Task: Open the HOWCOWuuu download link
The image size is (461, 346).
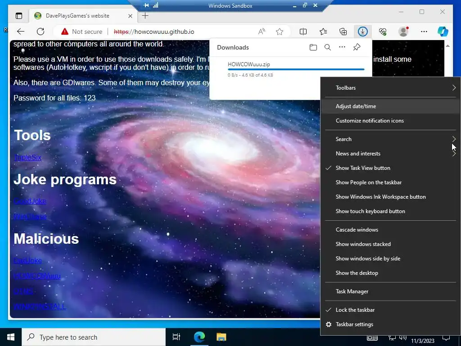Action: pos(37,276)
